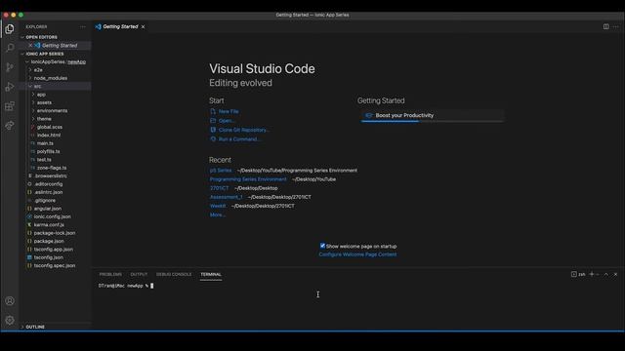625x351 pixels.
Task: Open tsconfig.json file
Action: 48,257
